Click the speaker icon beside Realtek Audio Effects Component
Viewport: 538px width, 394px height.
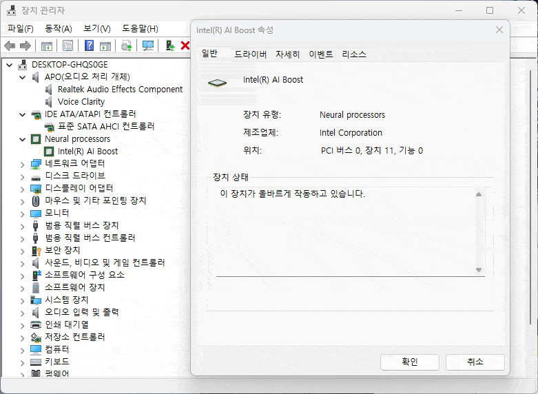pyautogui.click(x=49, y=90)
